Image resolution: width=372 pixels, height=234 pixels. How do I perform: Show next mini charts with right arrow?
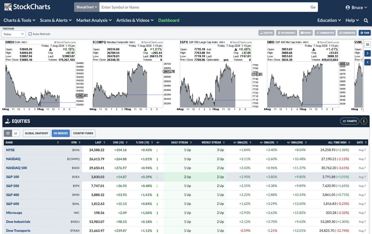click(x=367, y=53)
